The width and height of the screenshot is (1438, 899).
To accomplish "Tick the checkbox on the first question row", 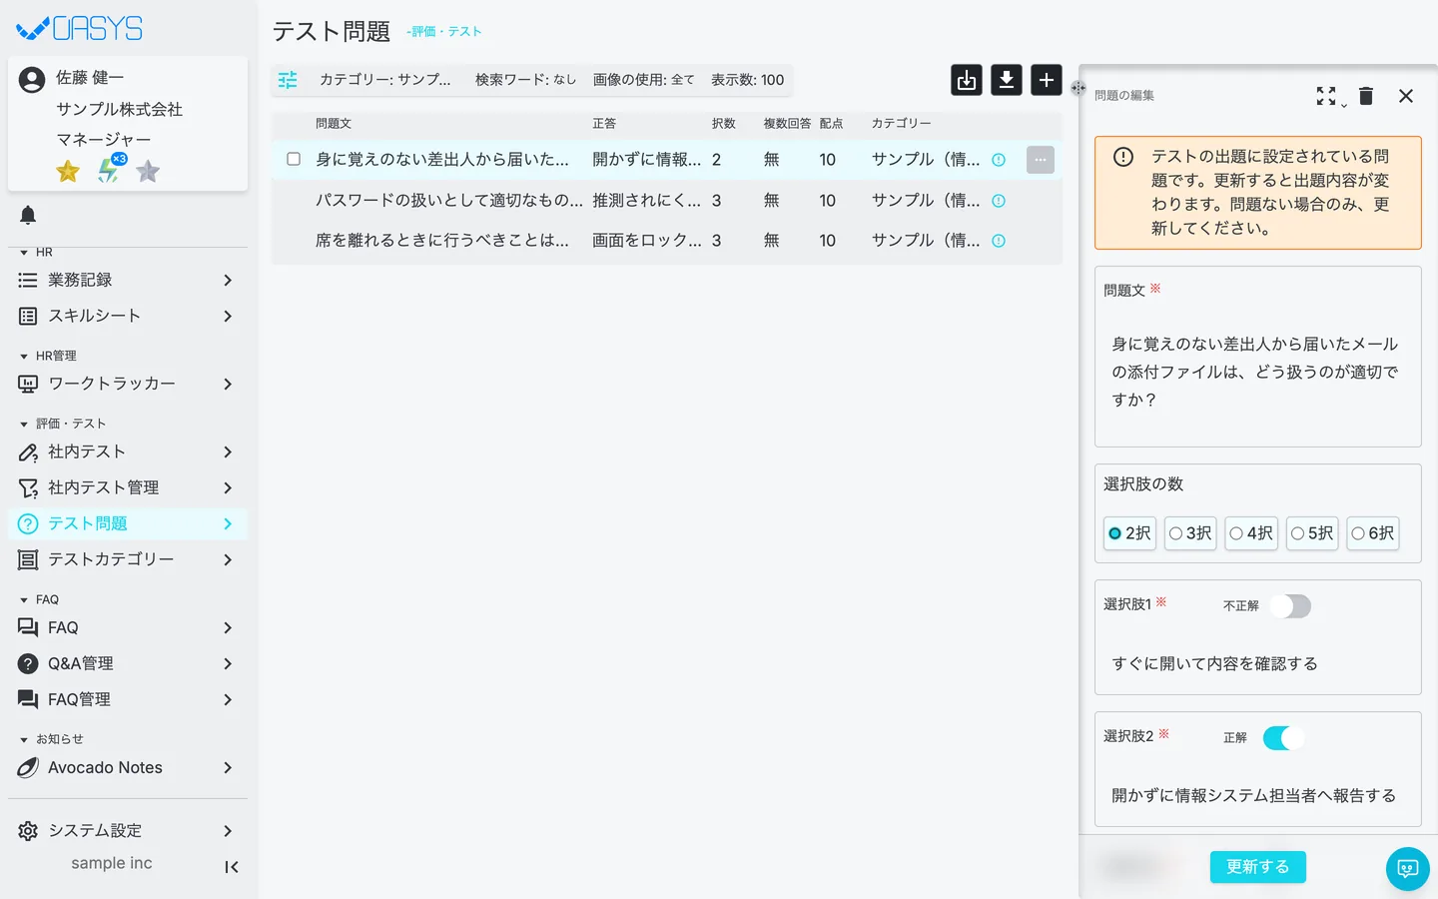I will (294, 159).
